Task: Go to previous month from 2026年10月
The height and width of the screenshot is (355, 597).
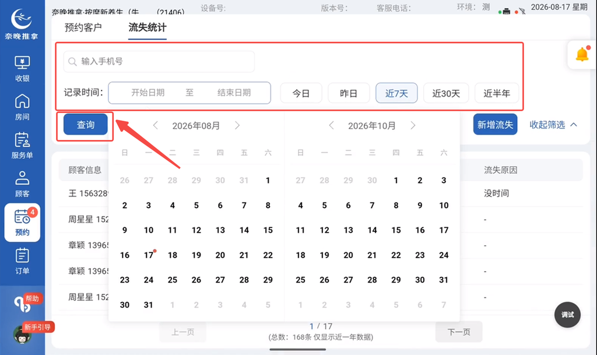Action: tap(331, 125)
